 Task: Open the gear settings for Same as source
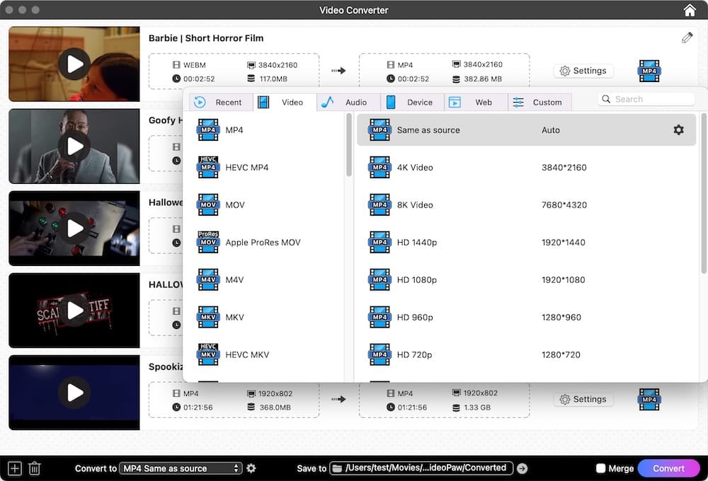tap(678, 130)
